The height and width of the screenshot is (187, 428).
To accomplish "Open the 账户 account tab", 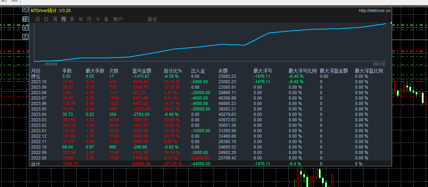I will [118, 19].
